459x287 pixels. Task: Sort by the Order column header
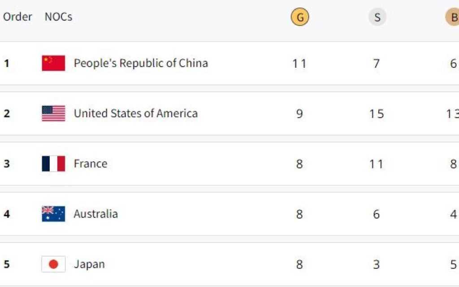click(17, 17)
